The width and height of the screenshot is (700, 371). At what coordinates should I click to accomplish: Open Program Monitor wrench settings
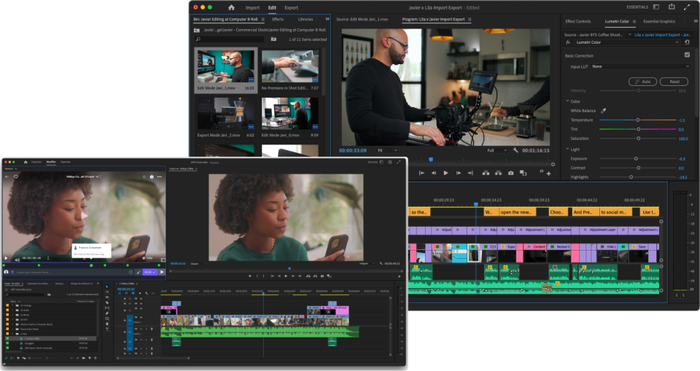point(516,150)
